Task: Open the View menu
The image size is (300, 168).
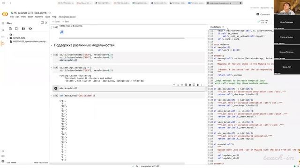Action: (23, 17)
